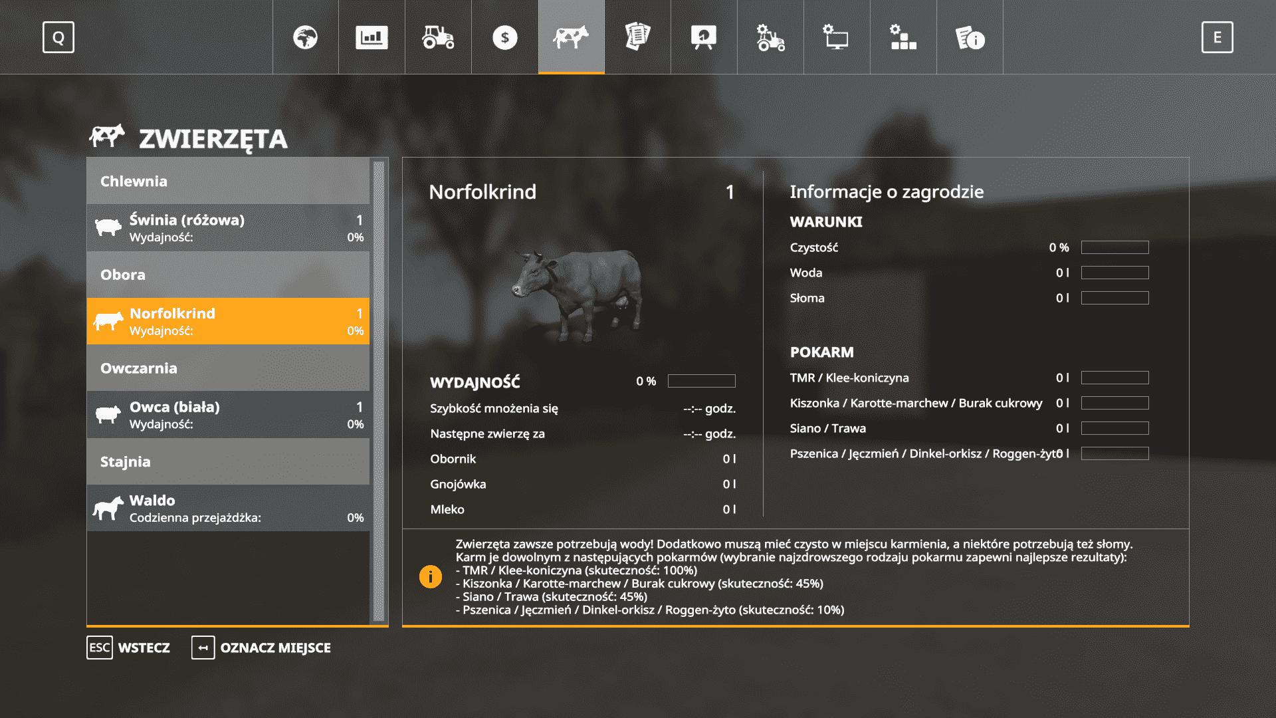Viewport: 1276px width, 718px height.
Task: Select Norfolkrind cow entry
Action: pos(228,321)
